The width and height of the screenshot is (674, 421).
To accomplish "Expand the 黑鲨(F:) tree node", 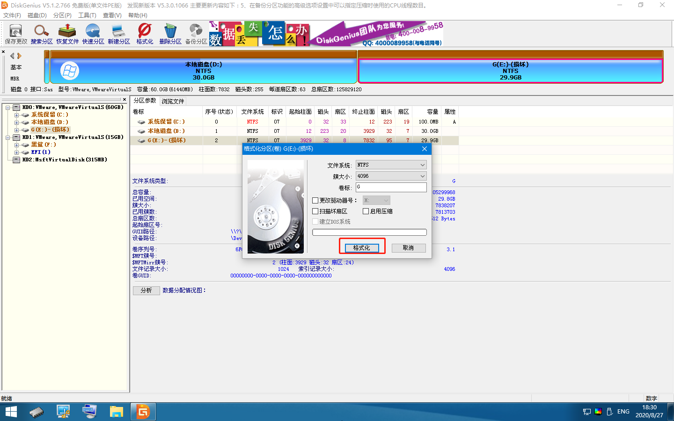I will [16, 145].
